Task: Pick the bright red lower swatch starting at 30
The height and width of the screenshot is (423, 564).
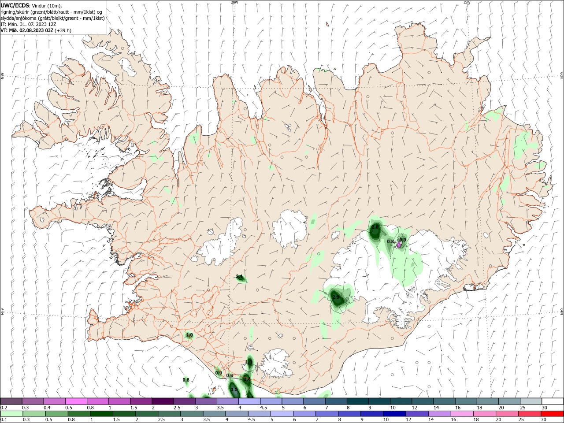Action: pyautogui.click(x=553, y=414)
